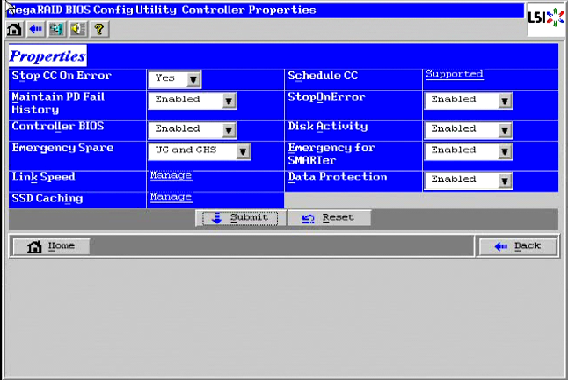Image resolution: width=568 pixels, height=380 pixels.
Task: Open the Emergency for SMARTer dropdown
Action: pos(504,150)
